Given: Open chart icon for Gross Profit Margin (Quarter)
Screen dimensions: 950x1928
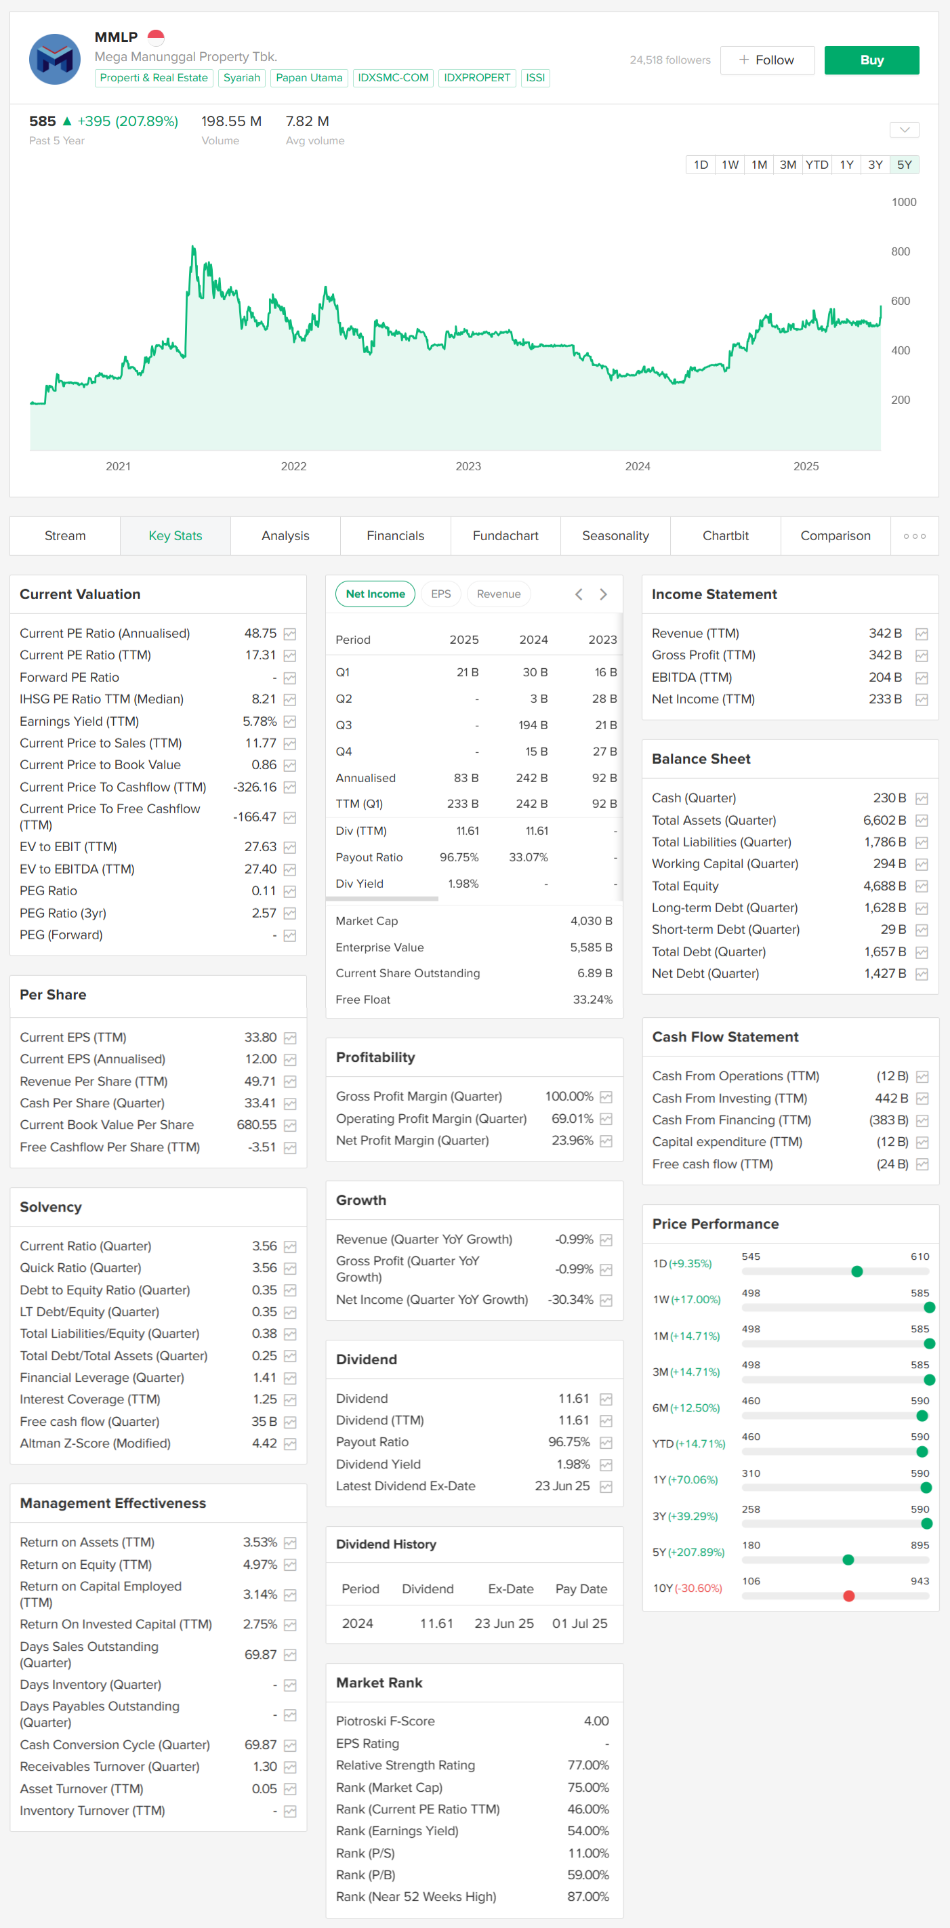Looking at the screenshot, I should click(606, 1097).
